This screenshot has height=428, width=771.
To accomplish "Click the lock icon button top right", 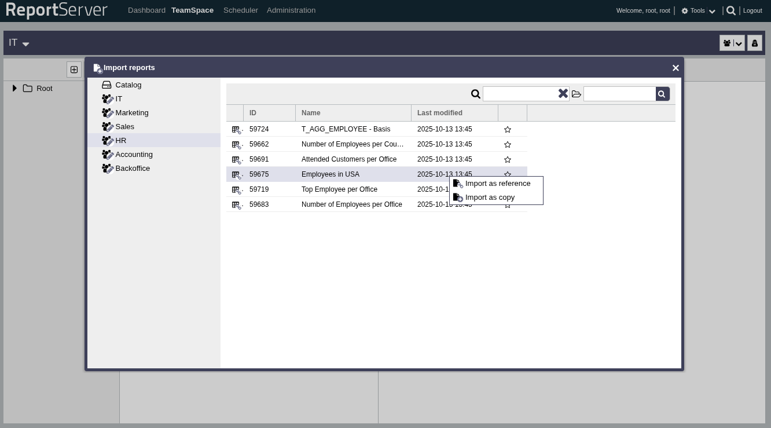I will 755,43.
